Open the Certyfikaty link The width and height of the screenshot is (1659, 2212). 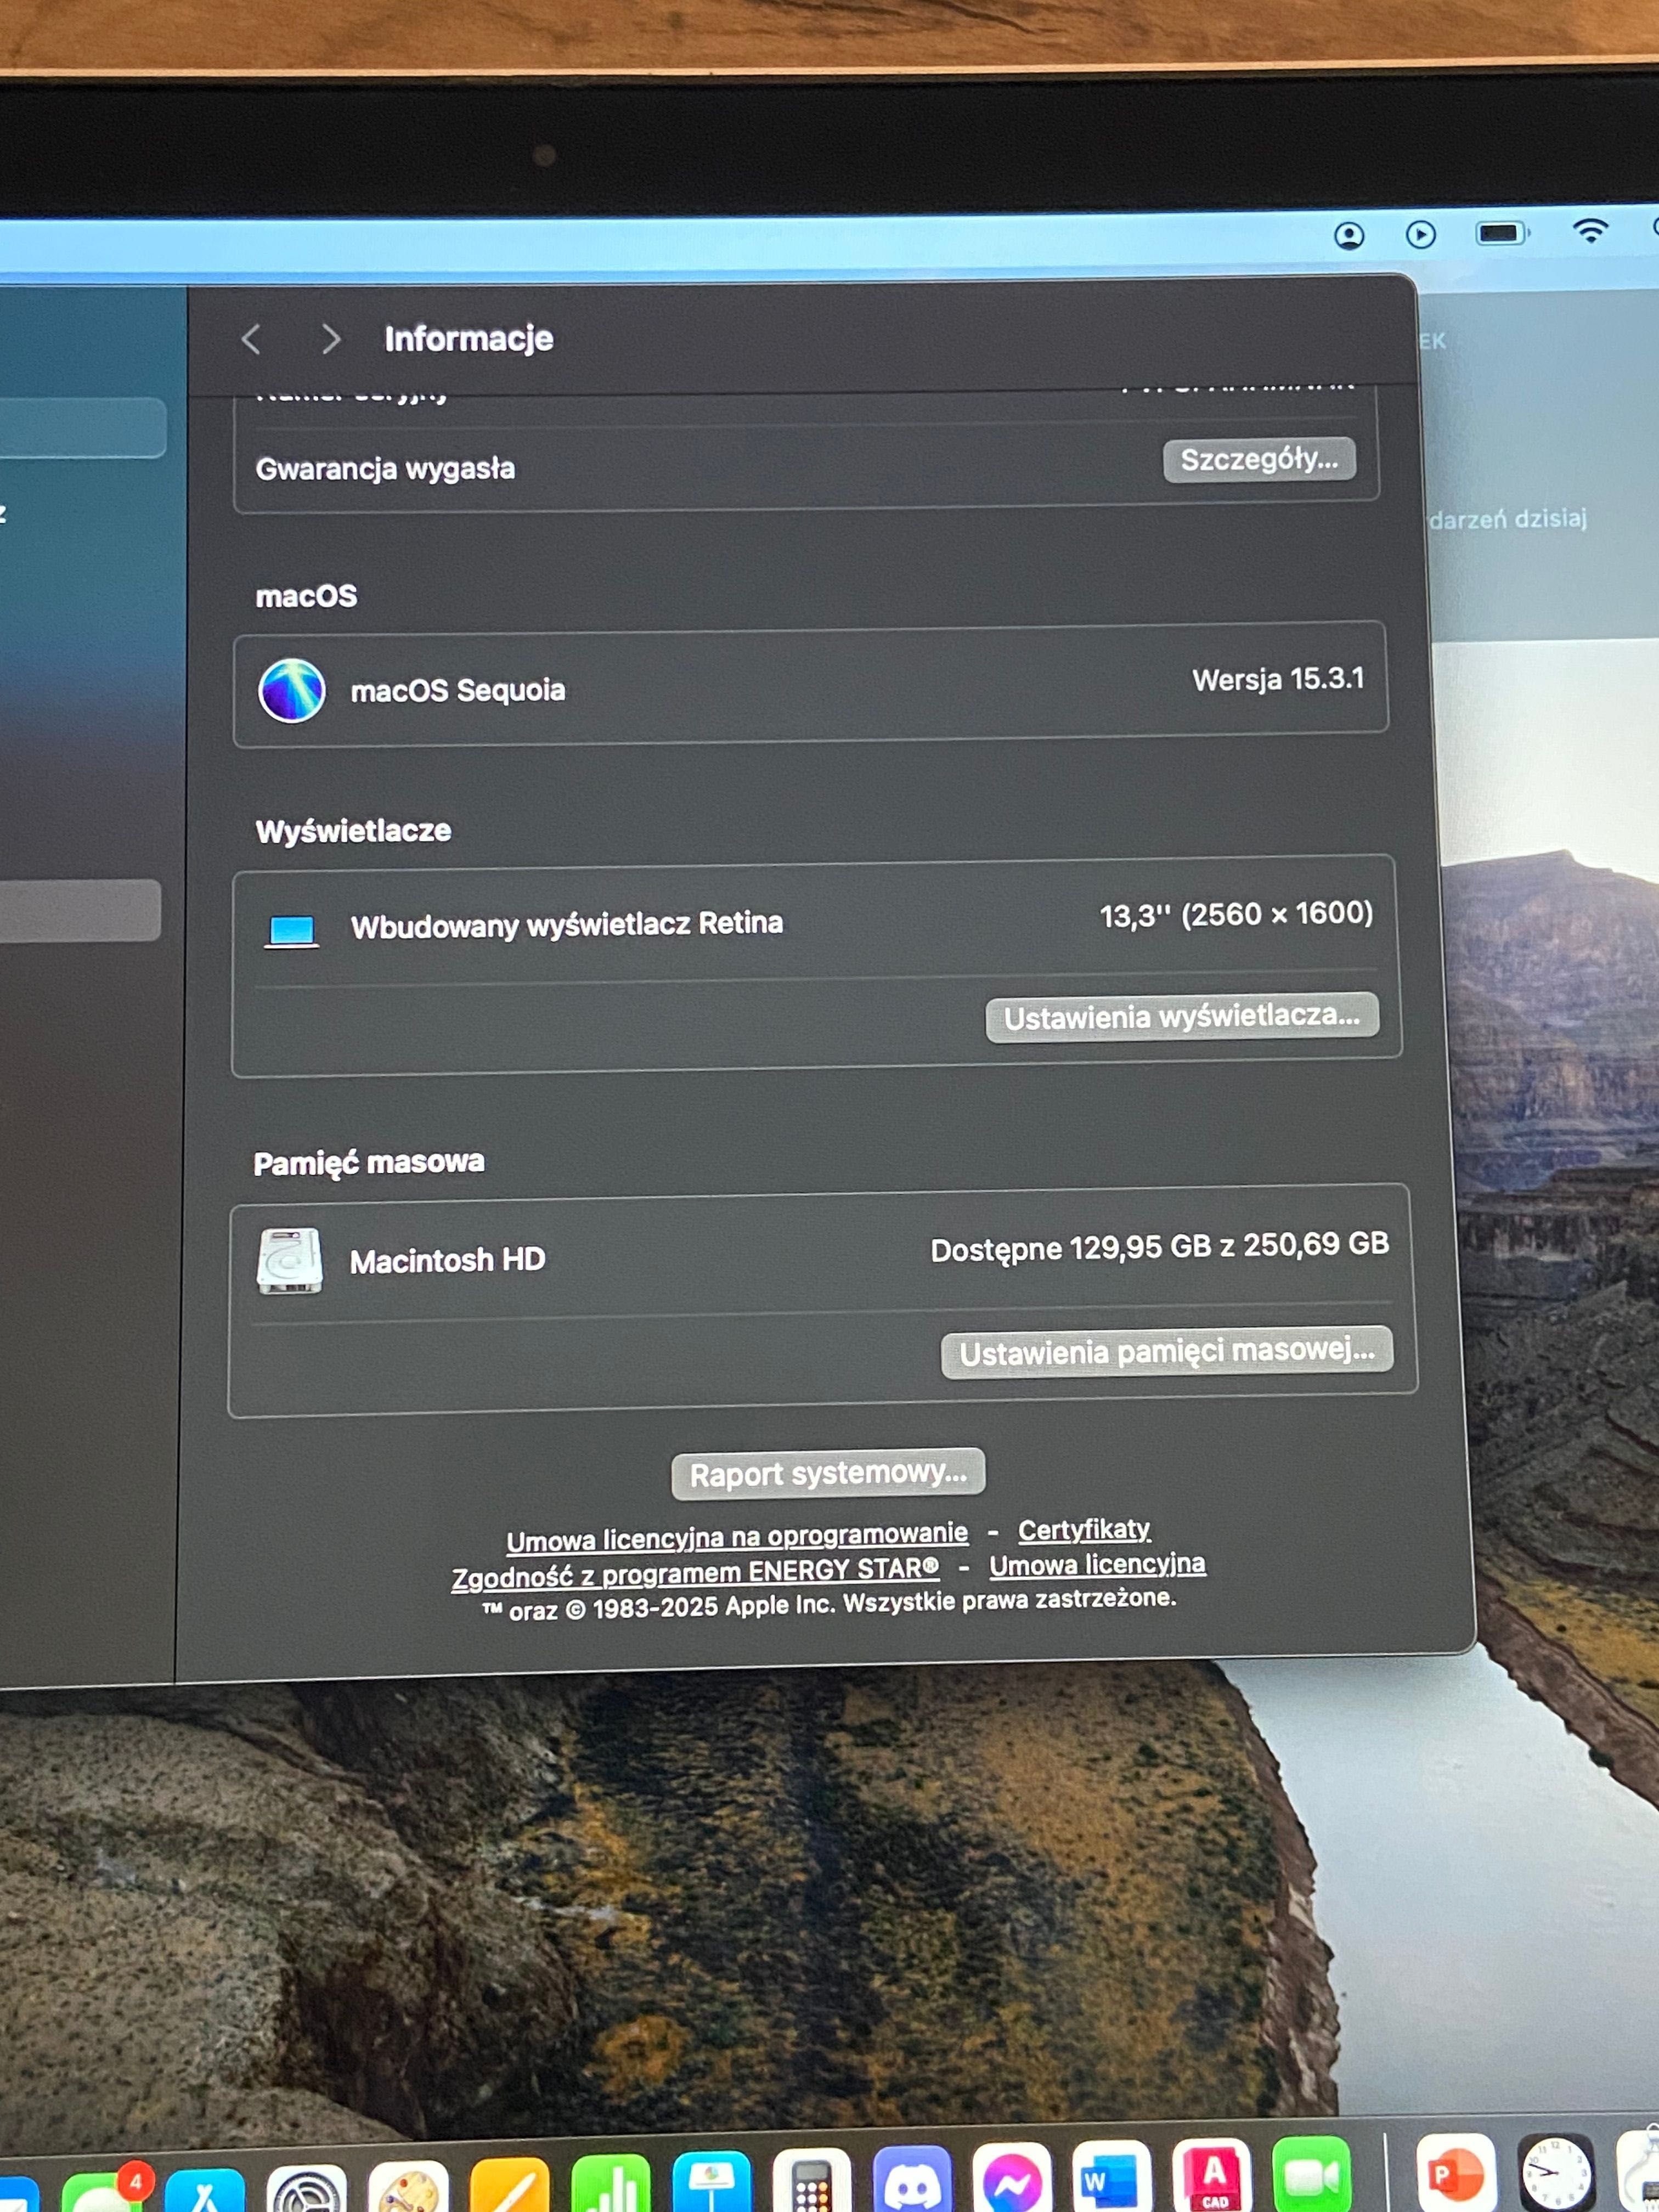click(x=1084, y=1530)
